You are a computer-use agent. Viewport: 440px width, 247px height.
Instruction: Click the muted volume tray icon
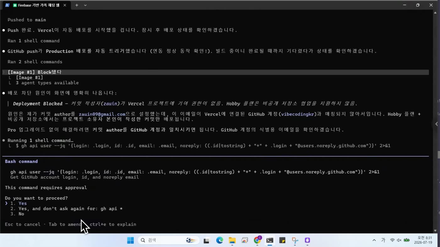click(399, 240)
